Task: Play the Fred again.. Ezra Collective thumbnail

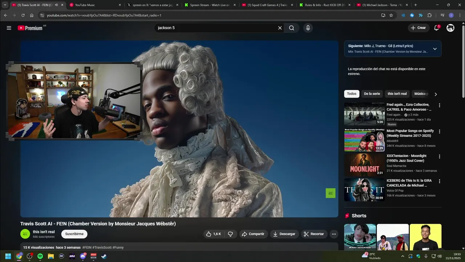Action: tap(364, 114)
